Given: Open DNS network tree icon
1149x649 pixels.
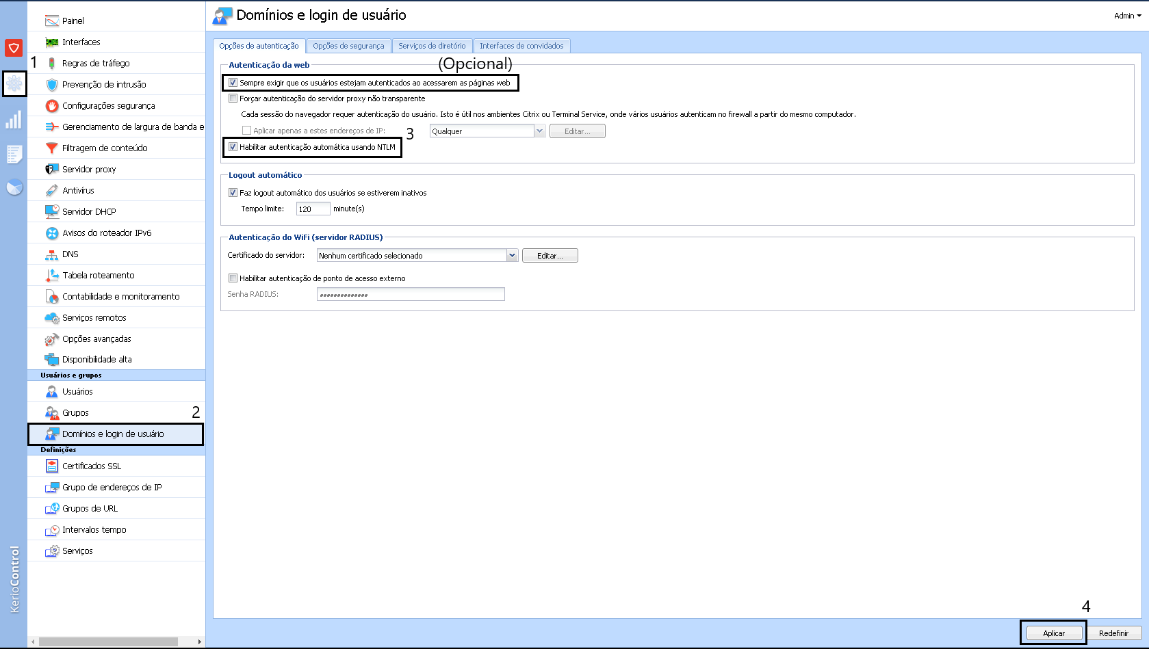Looking at the screenshot, I should [x=51, y=254].
